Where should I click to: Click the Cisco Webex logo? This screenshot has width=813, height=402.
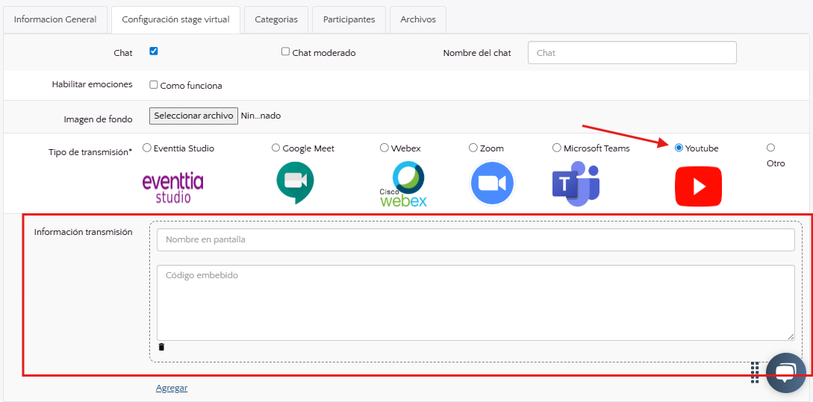(403, 184)
